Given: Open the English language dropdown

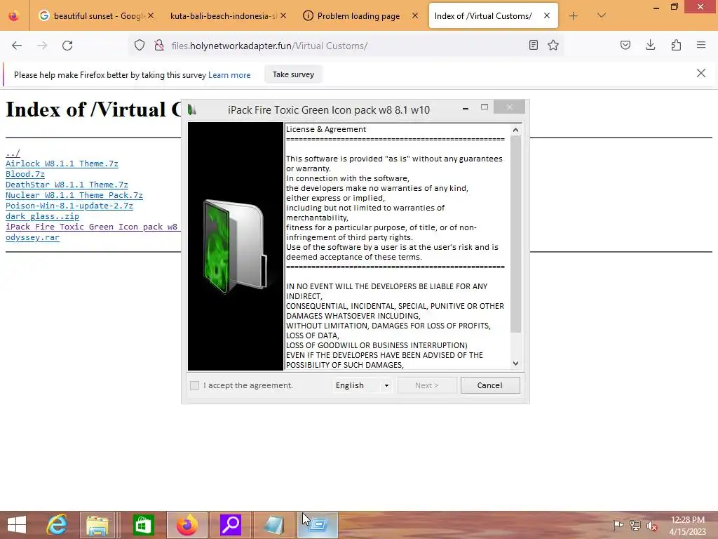Looking at the screenshot, I should (362, 385).
